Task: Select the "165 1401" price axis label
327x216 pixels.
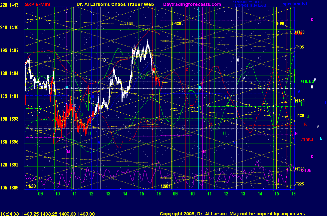Action: pos(9,96)
